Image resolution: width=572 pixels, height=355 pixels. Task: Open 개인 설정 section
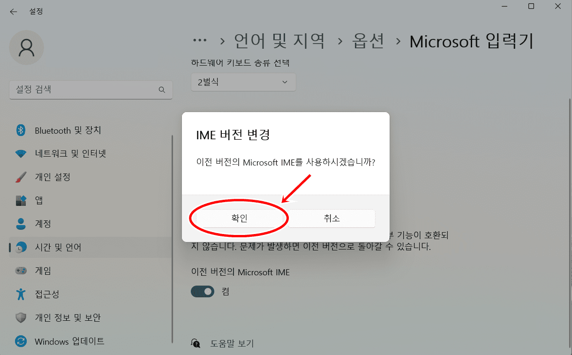click(90, 177)
